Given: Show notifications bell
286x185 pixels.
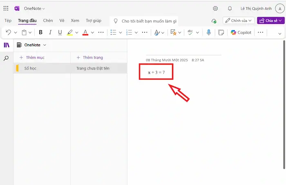Looking at the screenshot, I should tap(230, 8).
